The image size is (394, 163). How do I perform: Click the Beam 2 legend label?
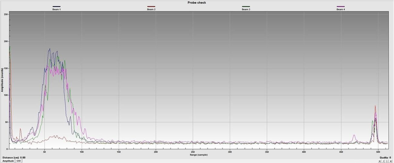pos(151,9)
